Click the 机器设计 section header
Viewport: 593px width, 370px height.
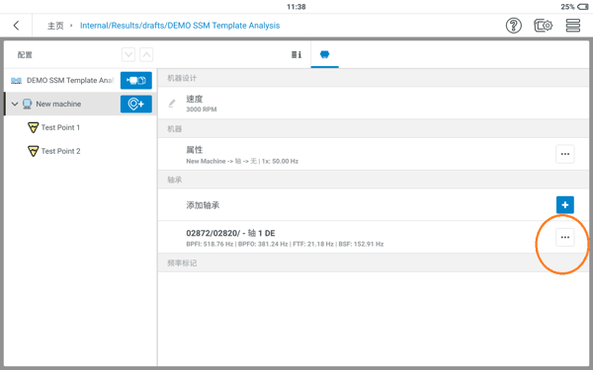[x=375, y=78]
